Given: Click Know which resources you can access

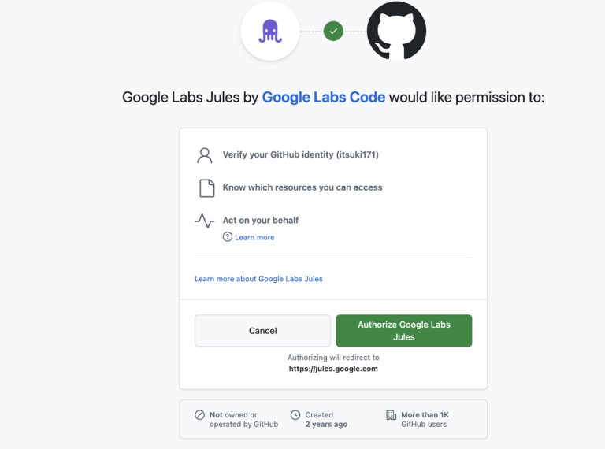Looking at the screenshot, I should (302, 187).
